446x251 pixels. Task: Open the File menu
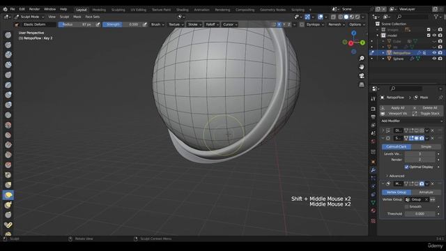13,9
